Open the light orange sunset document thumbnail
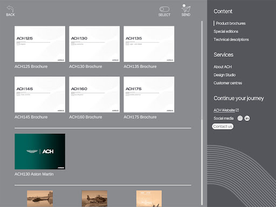 [149, 198]
